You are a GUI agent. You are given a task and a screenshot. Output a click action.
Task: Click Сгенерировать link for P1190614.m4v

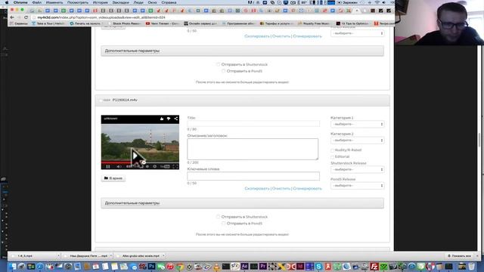coord(307,188)
